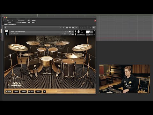Switch to the KIT VIEW tab

[9, 91]
